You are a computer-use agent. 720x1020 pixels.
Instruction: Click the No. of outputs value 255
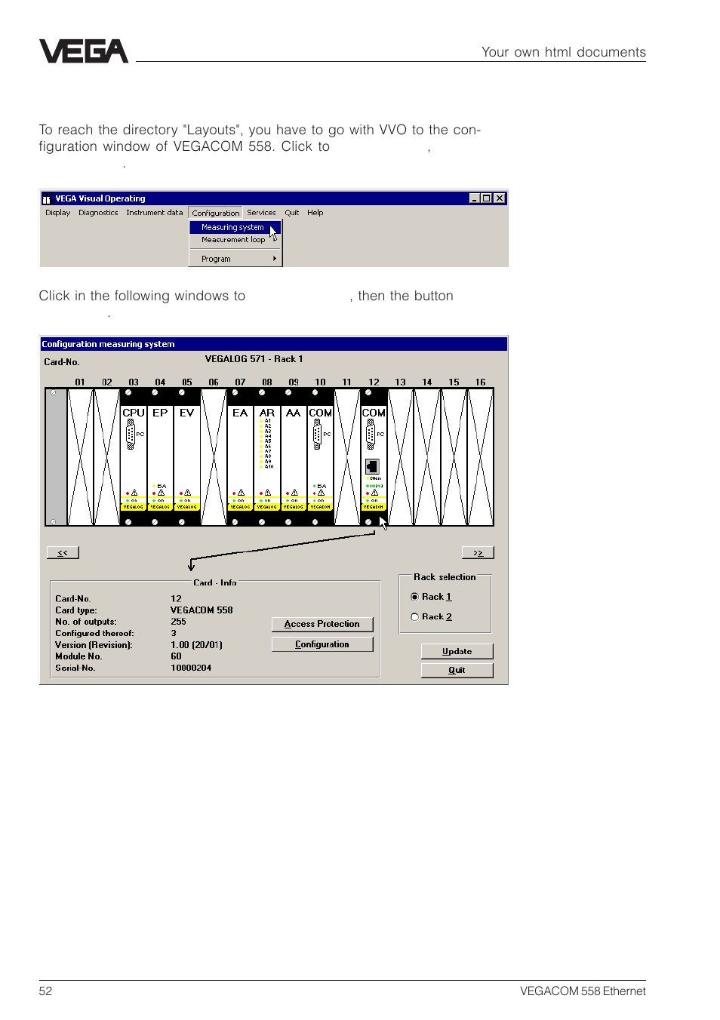point(178,622)
